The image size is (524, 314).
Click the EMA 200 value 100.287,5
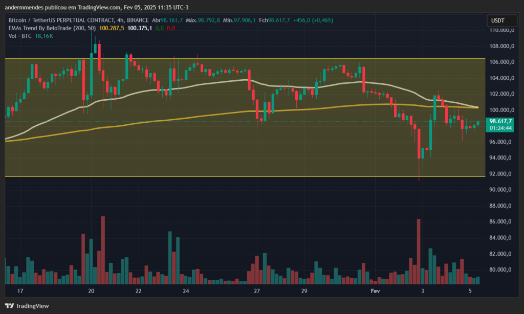click(112, 28)
